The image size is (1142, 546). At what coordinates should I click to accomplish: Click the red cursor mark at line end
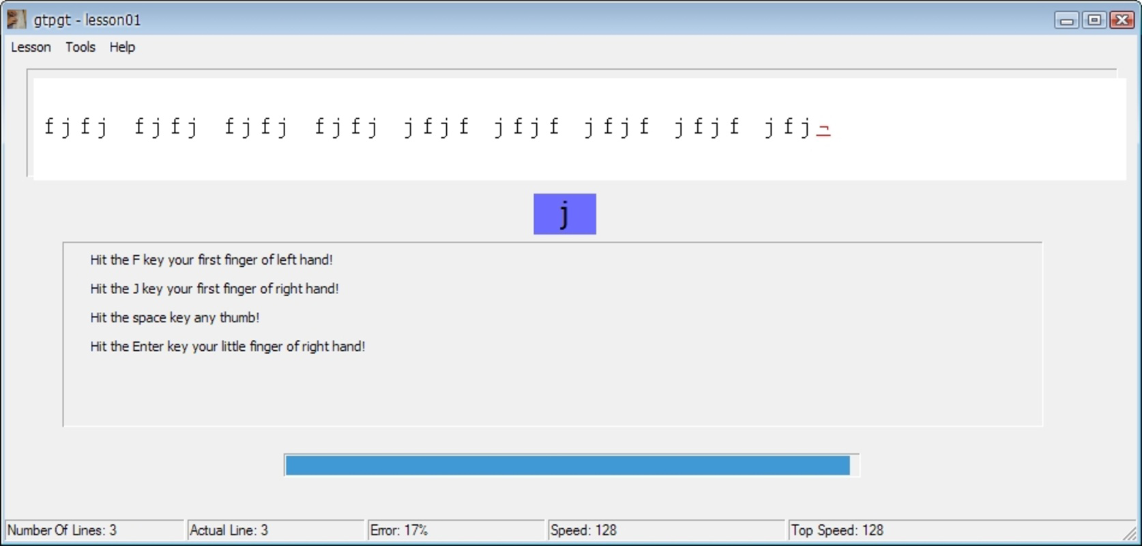(x=823, y=130)
